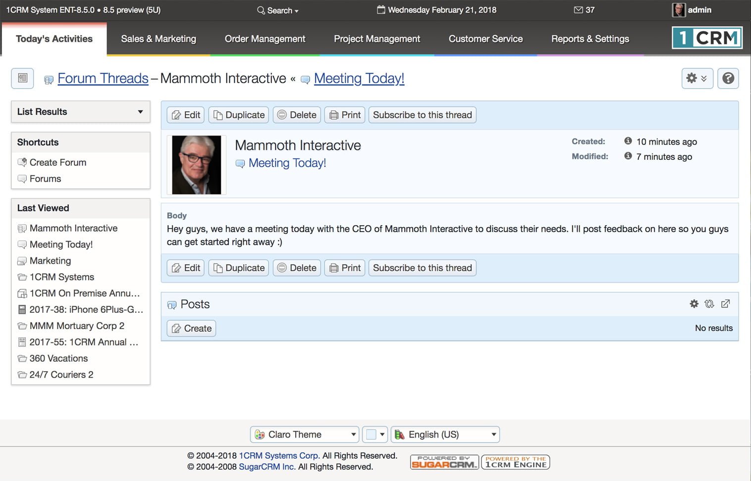Viewport: 751px width, 481px height.
Task: Open the Meeting Today! link under Mammoth Interactive
Action: (x=287, y=163)
